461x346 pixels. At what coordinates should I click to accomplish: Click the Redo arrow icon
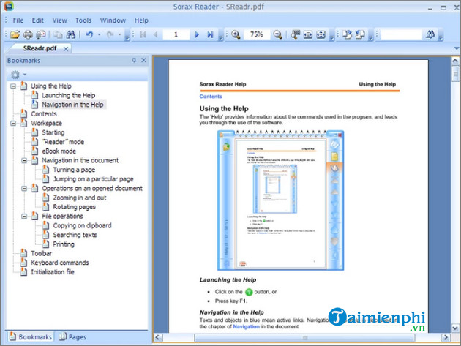[x=110, y=34]
